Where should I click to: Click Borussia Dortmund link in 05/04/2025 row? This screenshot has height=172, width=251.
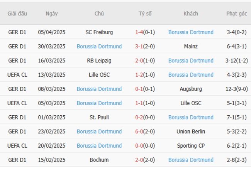coord(191,32)
